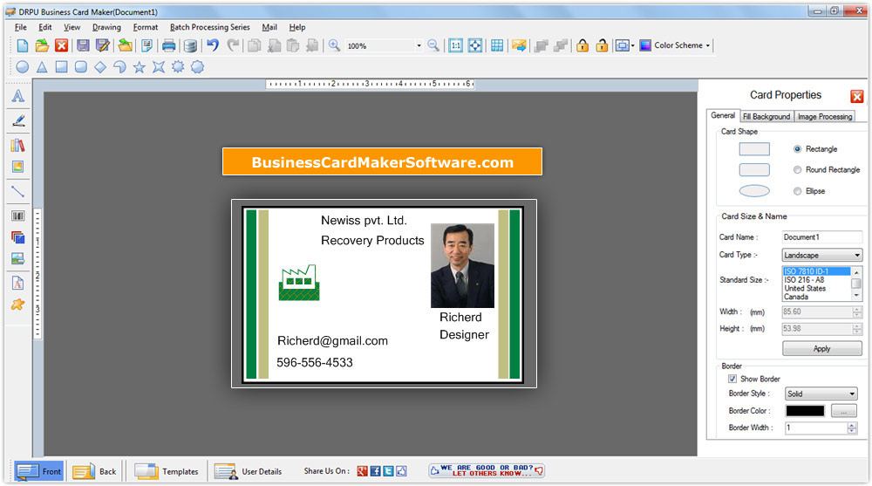Open the Templates button
The width and height of the screenshot is (872, 486).
167,471
